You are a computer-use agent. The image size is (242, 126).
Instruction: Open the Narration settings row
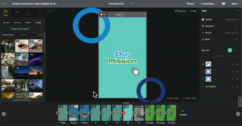pos(220,26)
